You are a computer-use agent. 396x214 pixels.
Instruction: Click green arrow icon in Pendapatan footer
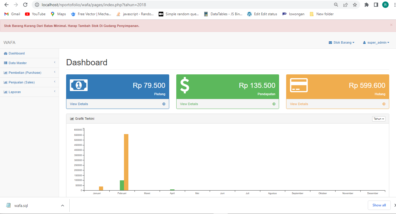[x=274, y=104]
